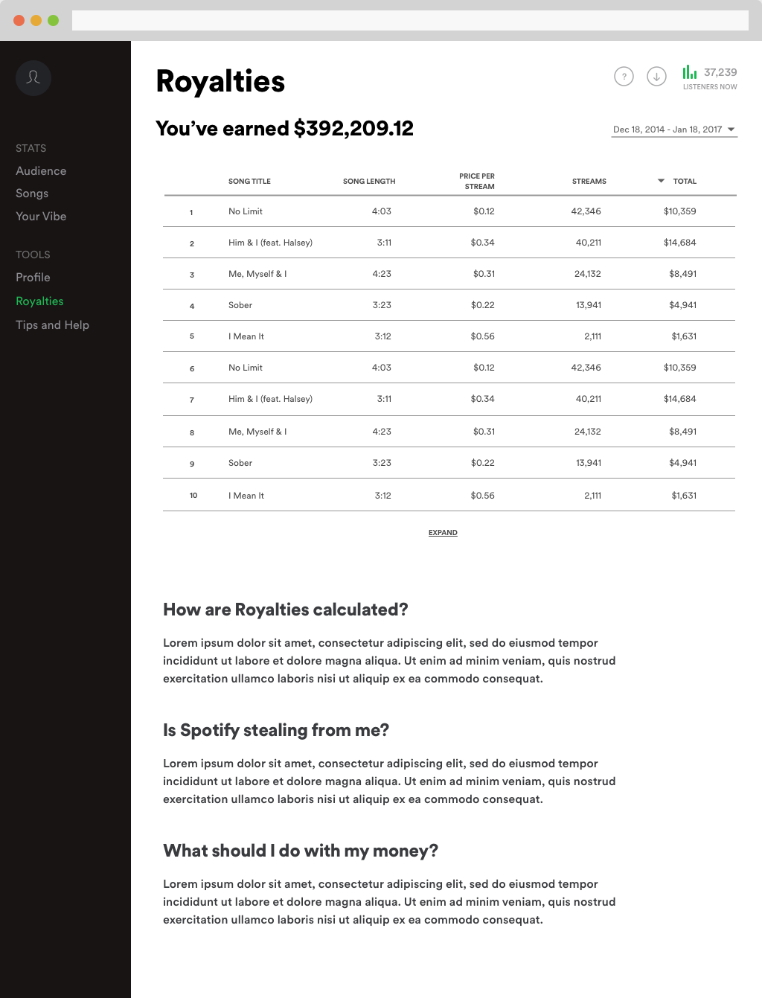Sort by Streams column header
This screenshot has height=998, width=762.
click(x=589, y=182)
